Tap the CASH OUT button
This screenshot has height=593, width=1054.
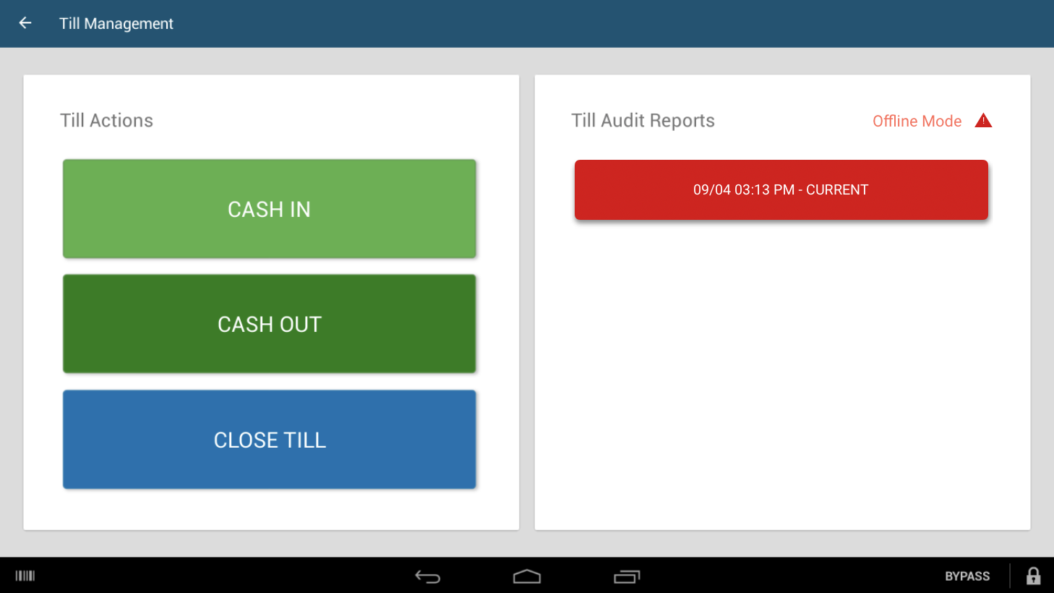269,324
